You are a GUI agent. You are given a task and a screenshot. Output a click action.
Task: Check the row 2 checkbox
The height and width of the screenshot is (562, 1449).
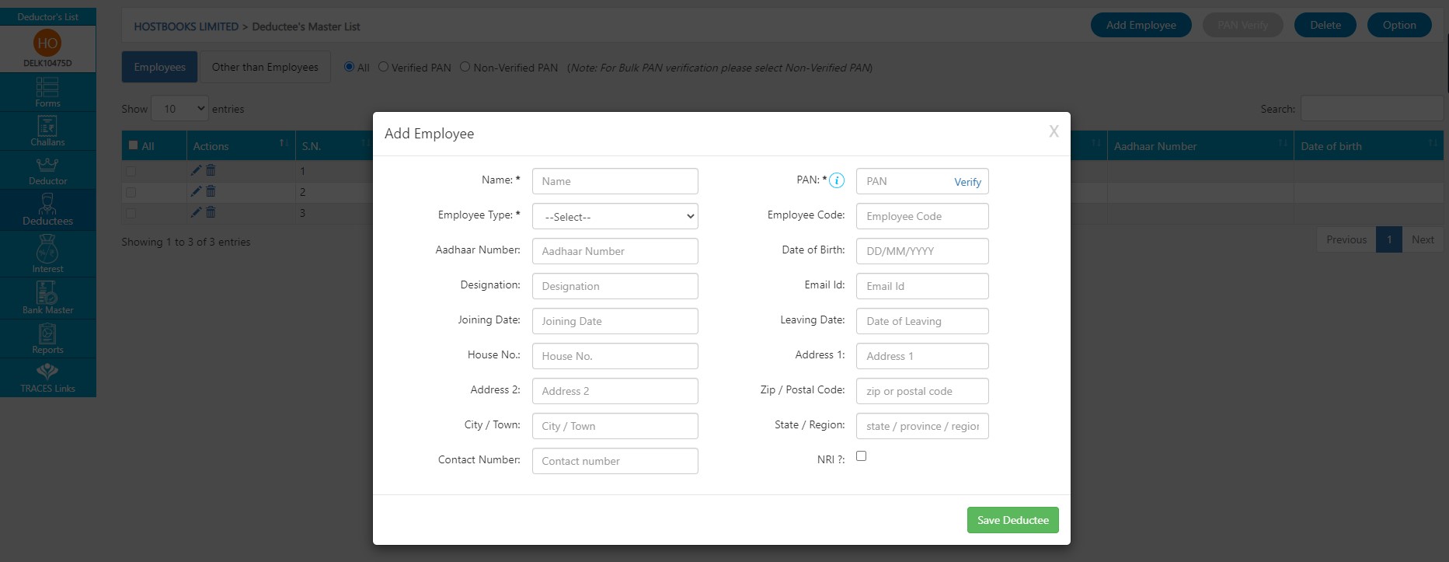(x=131, y=192)
